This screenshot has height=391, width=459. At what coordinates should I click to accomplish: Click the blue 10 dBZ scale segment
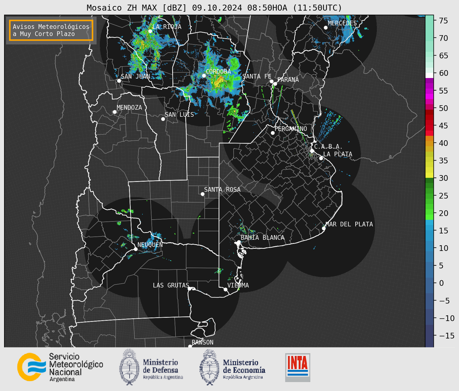pyautogui.click(x=429, y=248)
